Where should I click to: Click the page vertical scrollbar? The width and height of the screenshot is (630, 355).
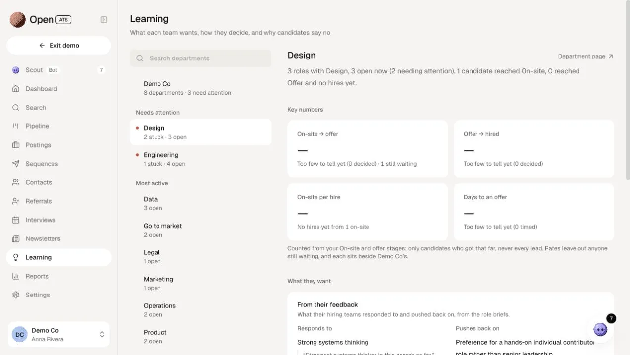tap(628, 90)
